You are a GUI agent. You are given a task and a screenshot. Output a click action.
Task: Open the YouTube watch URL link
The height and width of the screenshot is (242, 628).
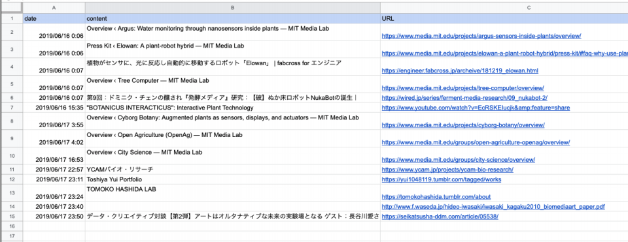pos(476,108)
